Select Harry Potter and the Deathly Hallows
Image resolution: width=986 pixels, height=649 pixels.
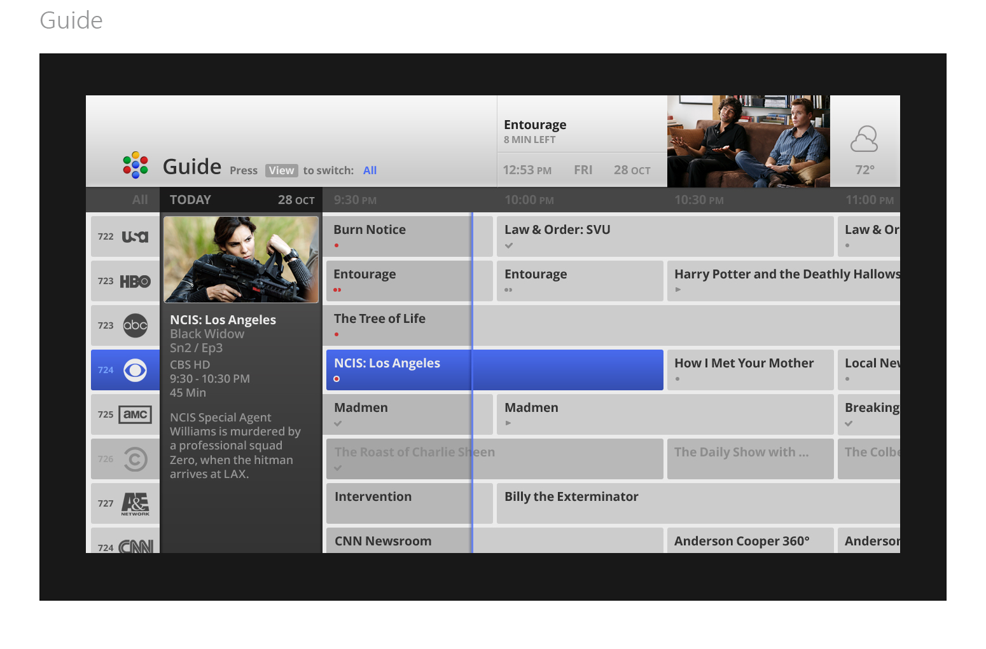click(x=784, y=281)
